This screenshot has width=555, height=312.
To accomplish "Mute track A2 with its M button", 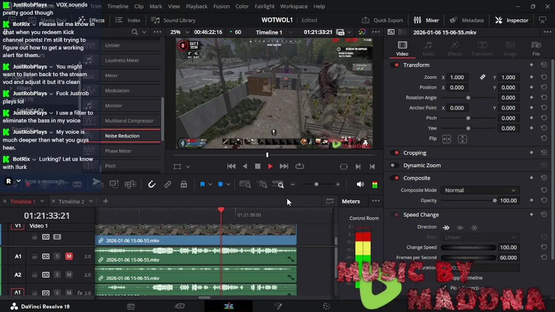I will click(69, 275).
